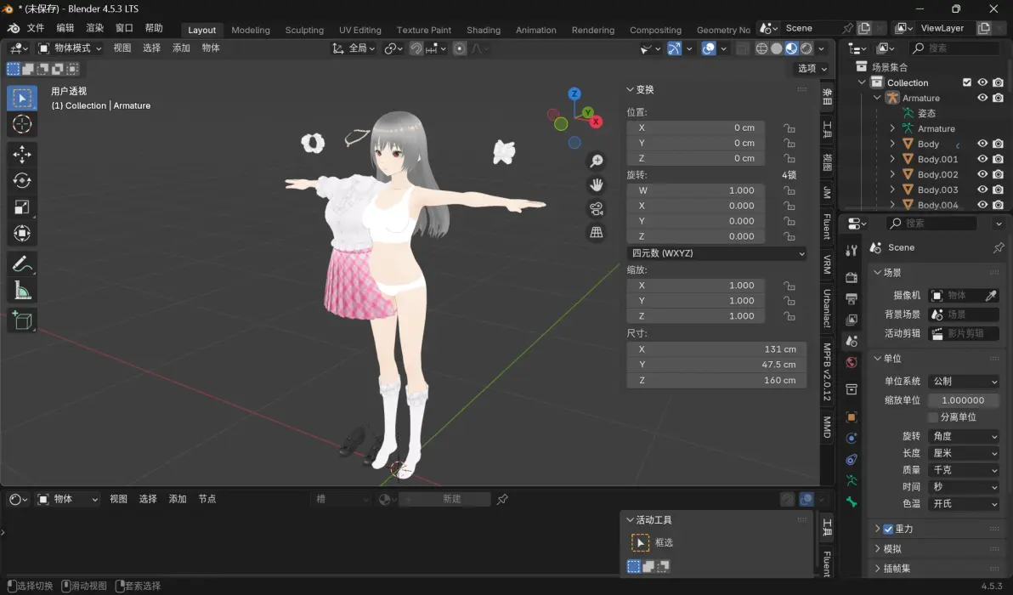This screenshot has width=1013, height=595.
Task: Open the Armature data properties tab
Action: (x=852, y=480)
